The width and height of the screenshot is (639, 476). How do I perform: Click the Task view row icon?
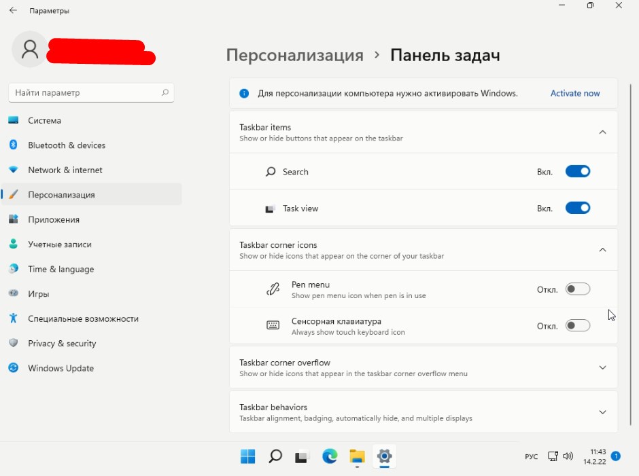pyautogui.click(x=270, y=209)
